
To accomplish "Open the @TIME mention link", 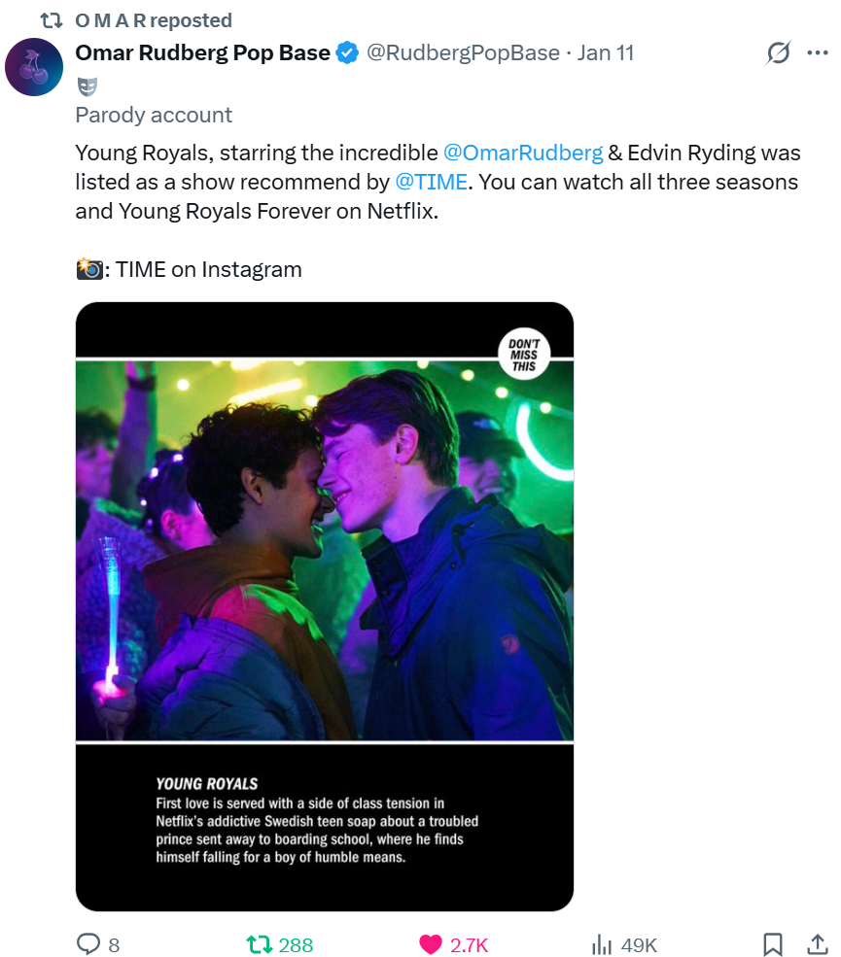I will pos(432,182).
